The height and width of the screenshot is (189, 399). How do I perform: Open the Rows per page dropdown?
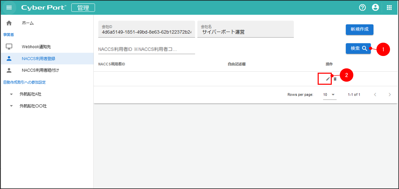click(329, 94)
